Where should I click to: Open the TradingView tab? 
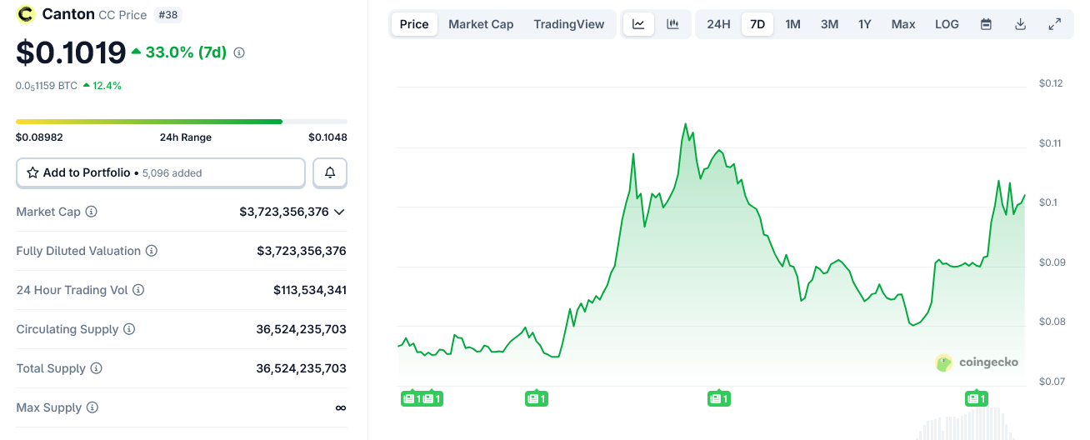pyautogui.click(x=569, y=24)
